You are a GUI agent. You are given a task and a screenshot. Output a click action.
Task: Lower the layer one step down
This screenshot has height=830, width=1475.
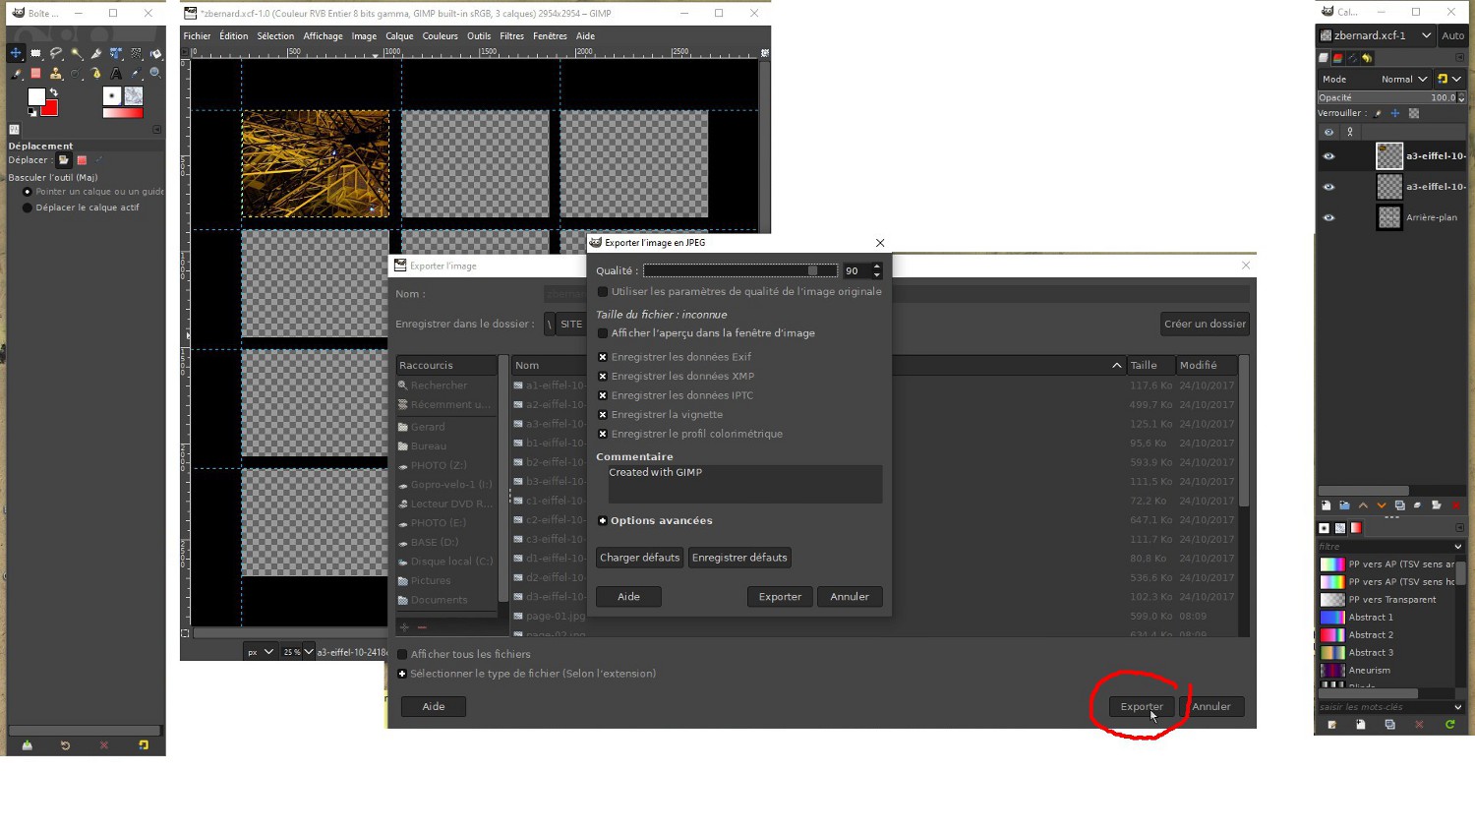tap(1382, 505)
